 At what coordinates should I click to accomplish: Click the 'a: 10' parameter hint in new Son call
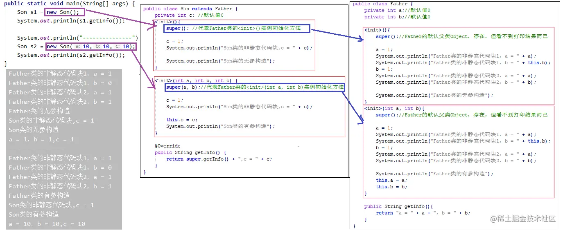[82, 47]
